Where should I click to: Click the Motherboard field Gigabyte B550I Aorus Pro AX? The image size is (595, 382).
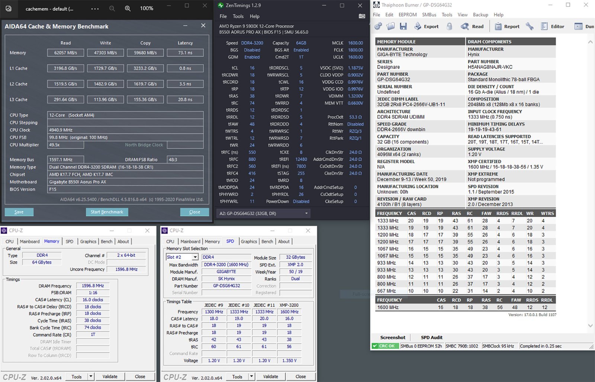(125, 182)
